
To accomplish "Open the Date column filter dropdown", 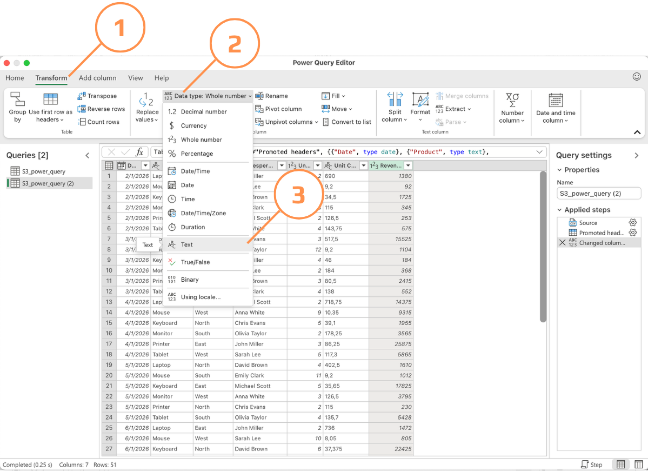I will coord(145,165).
